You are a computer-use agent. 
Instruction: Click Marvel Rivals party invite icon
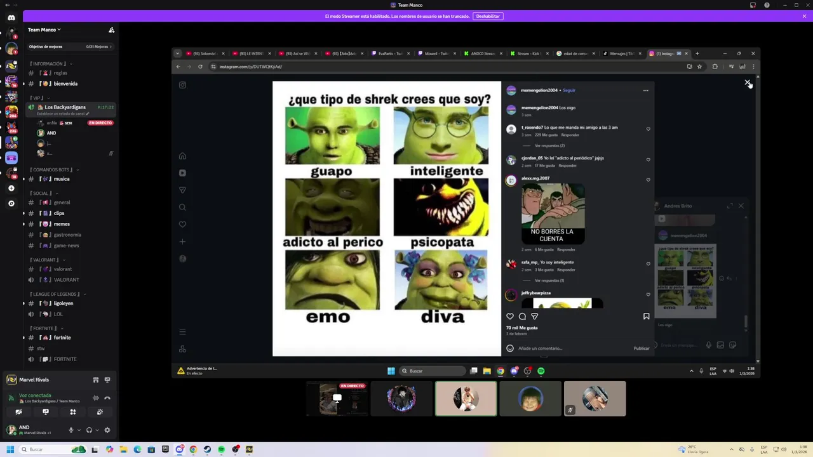96,380
